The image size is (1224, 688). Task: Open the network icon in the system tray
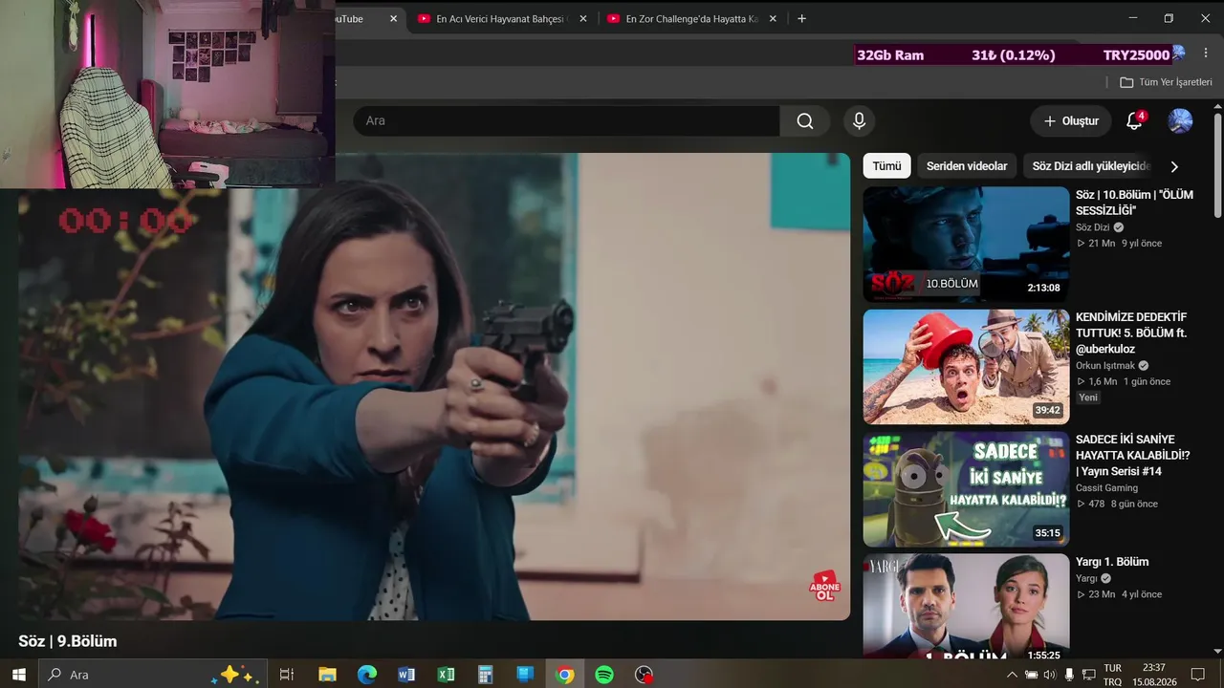click(1088, 675)
